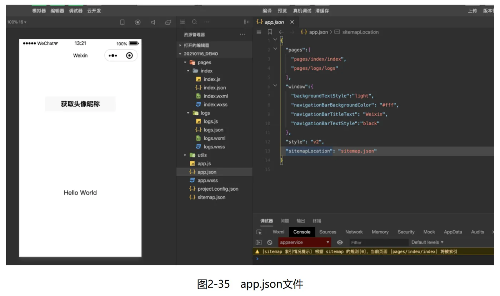Navigate forward with the right arrow

(292, 32)
